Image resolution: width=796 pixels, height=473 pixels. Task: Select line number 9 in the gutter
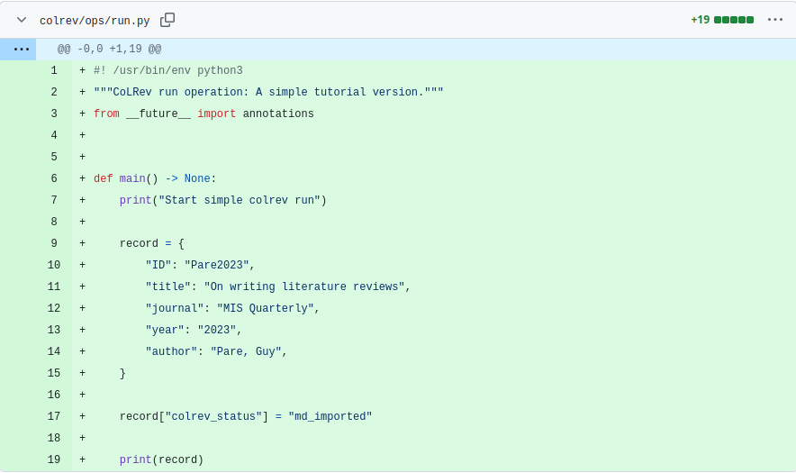[54, 244]
